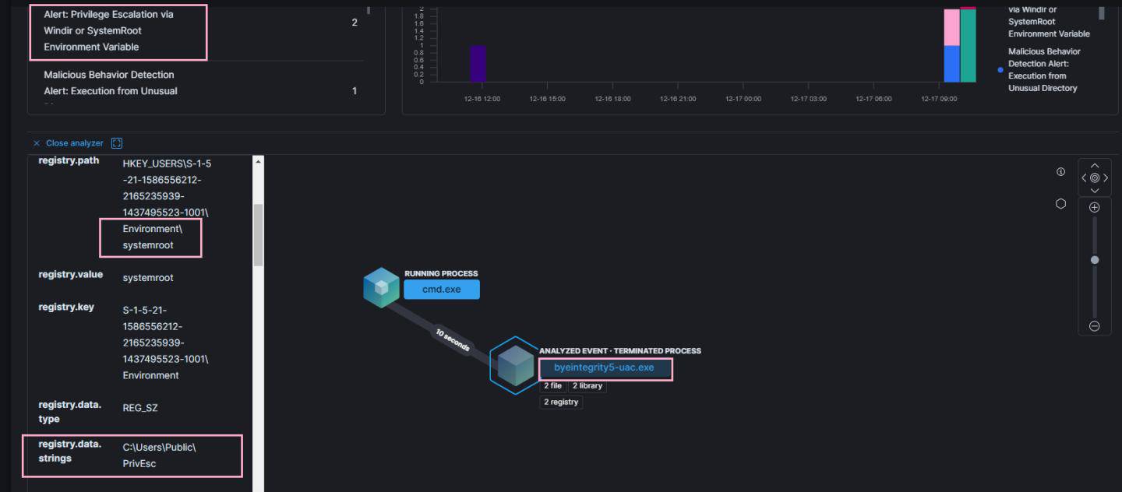The image size is (1122, 492).
Task: Expand the 2 registry events pill
Action: [x=561, y=402]
